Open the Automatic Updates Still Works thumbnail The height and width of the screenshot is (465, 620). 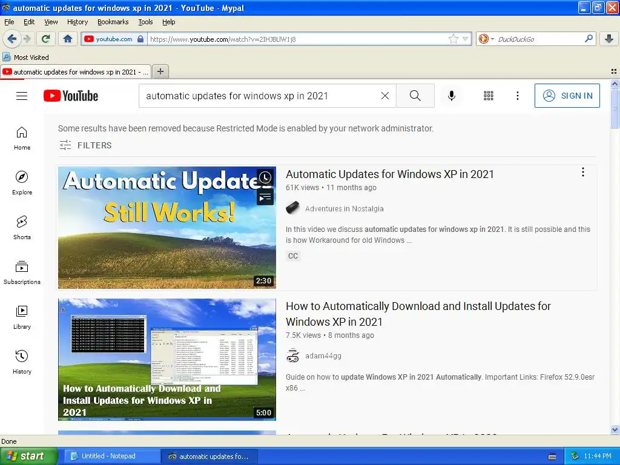[x=167, y=228]
